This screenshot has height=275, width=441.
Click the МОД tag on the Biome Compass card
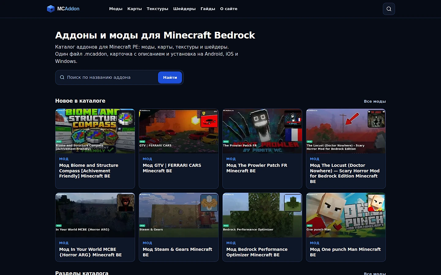tap(64, 159)
